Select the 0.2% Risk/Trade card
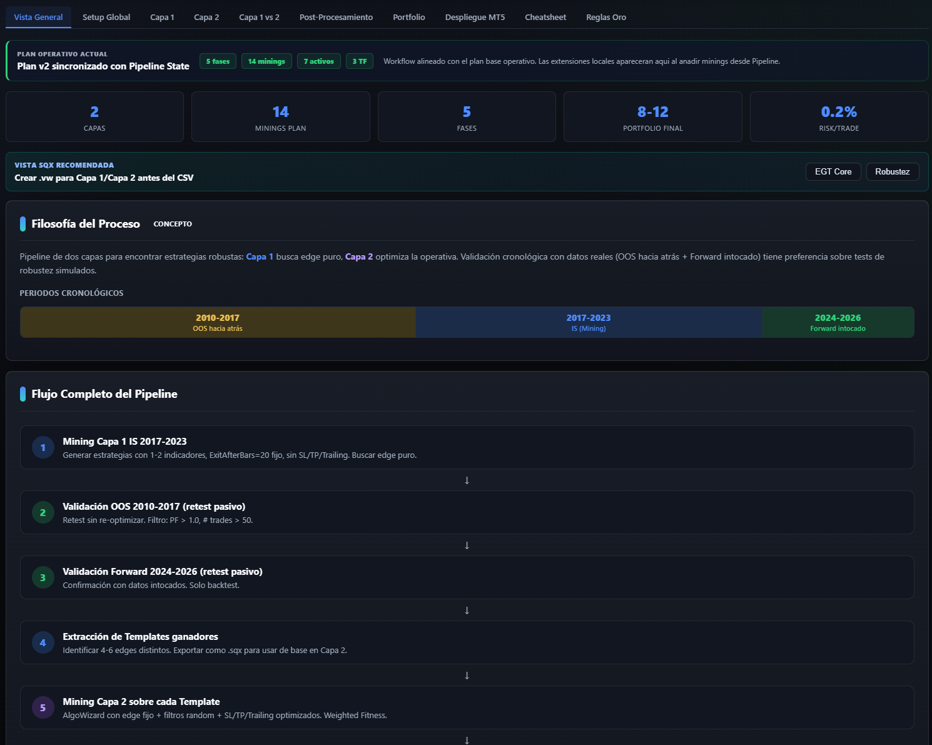 [x=839, y=117]
